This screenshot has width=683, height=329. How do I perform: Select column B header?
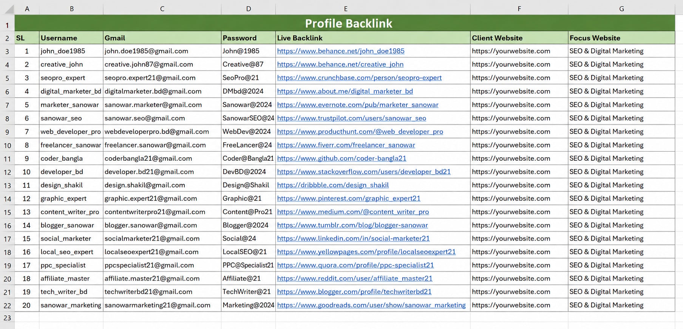coord(71,9)
